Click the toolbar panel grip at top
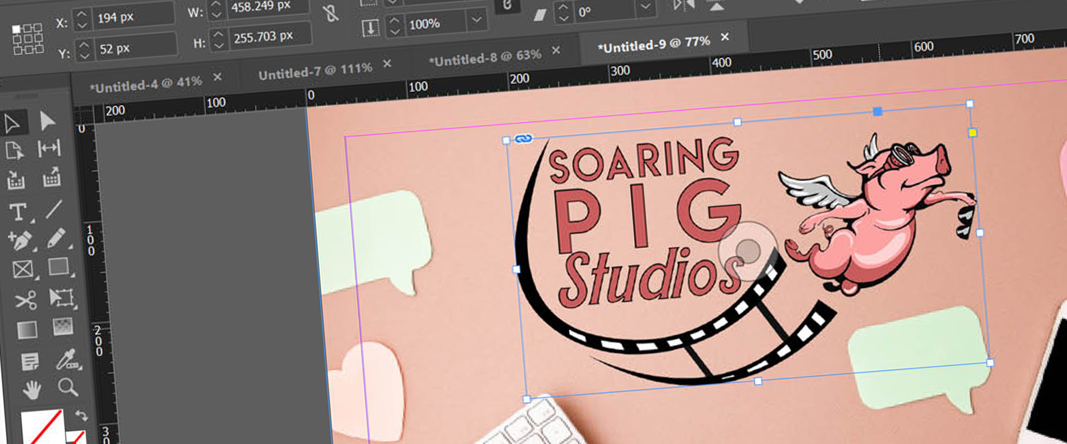1067x444 pixels. tap(26, 96)
